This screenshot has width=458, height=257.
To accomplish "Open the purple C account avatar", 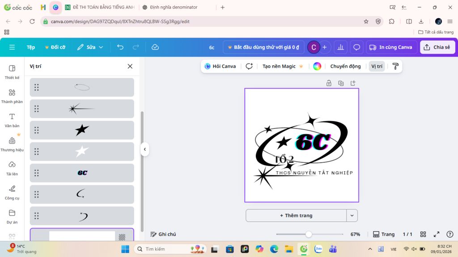I will pyautogui.click(x=314, y=47).
